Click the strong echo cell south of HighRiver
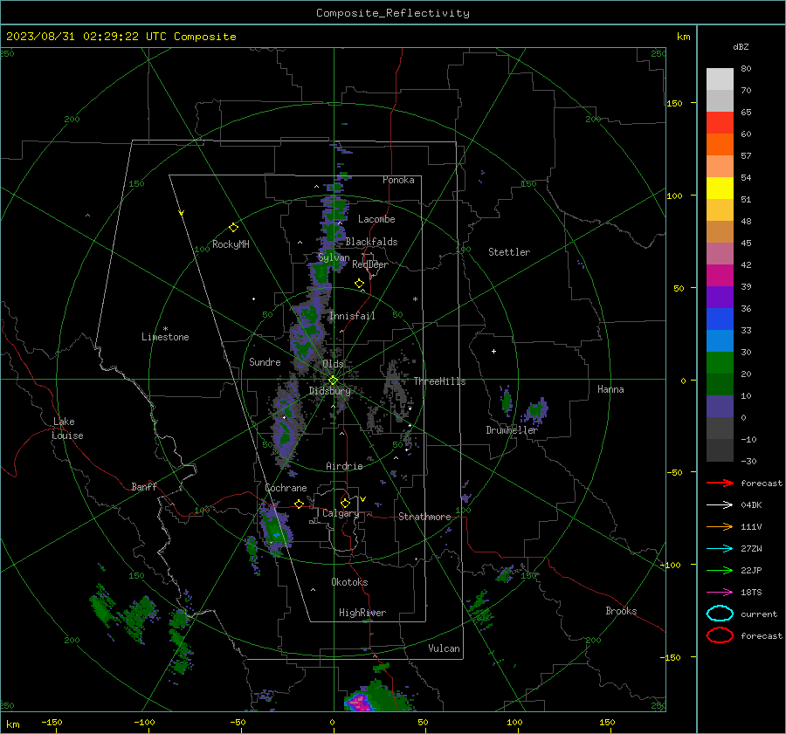This screenshot has width=786, height=734. tap(362, 702)
